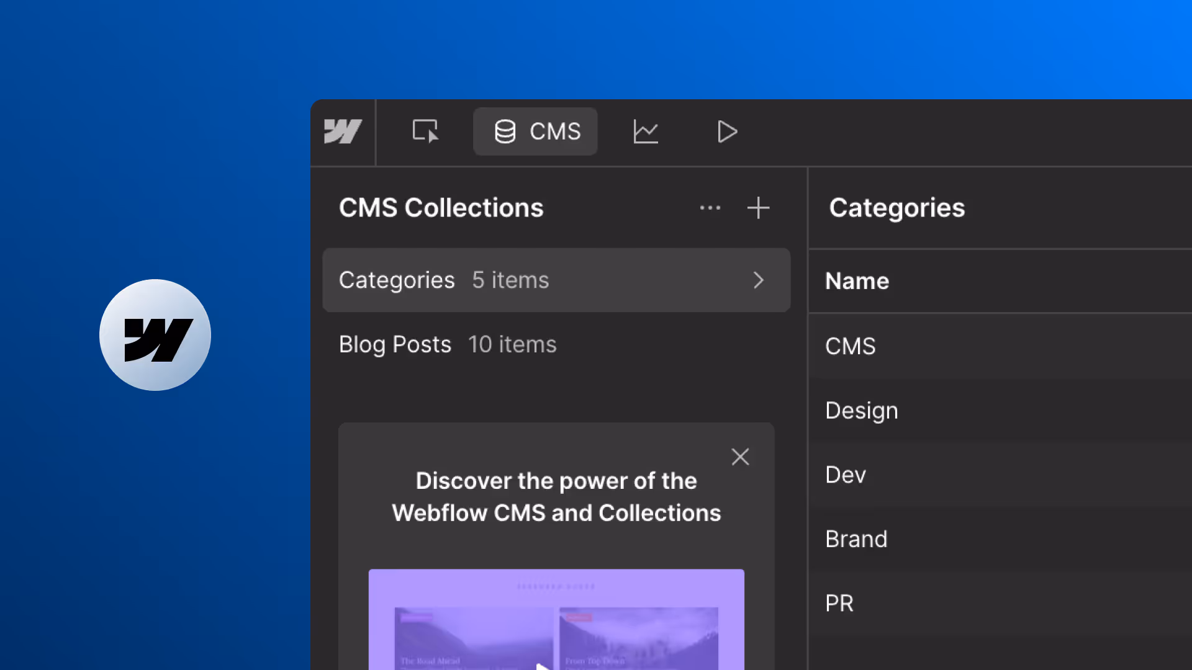Open the CMS category item

tap(851, 346)
